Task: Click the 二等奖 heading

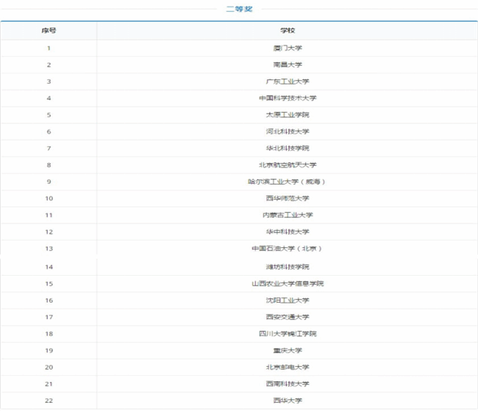Action: click(x=239, y=9)
